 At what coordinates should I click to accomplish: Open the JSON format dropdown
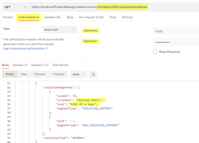click(78, 74)
